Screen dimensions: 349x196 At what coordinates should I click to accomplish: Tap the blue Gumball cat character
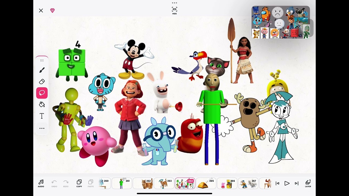click(101, 92)
